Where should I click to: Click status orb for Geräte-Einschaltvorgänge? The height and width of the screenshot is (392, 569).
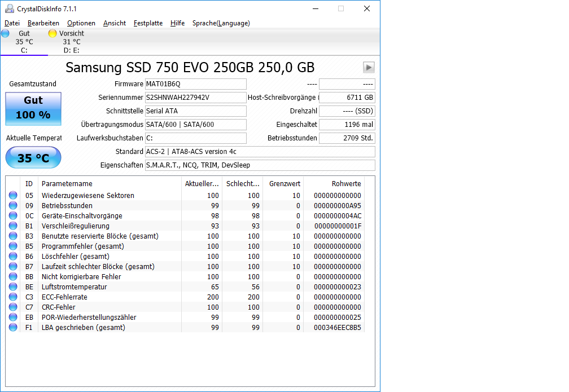13,215
